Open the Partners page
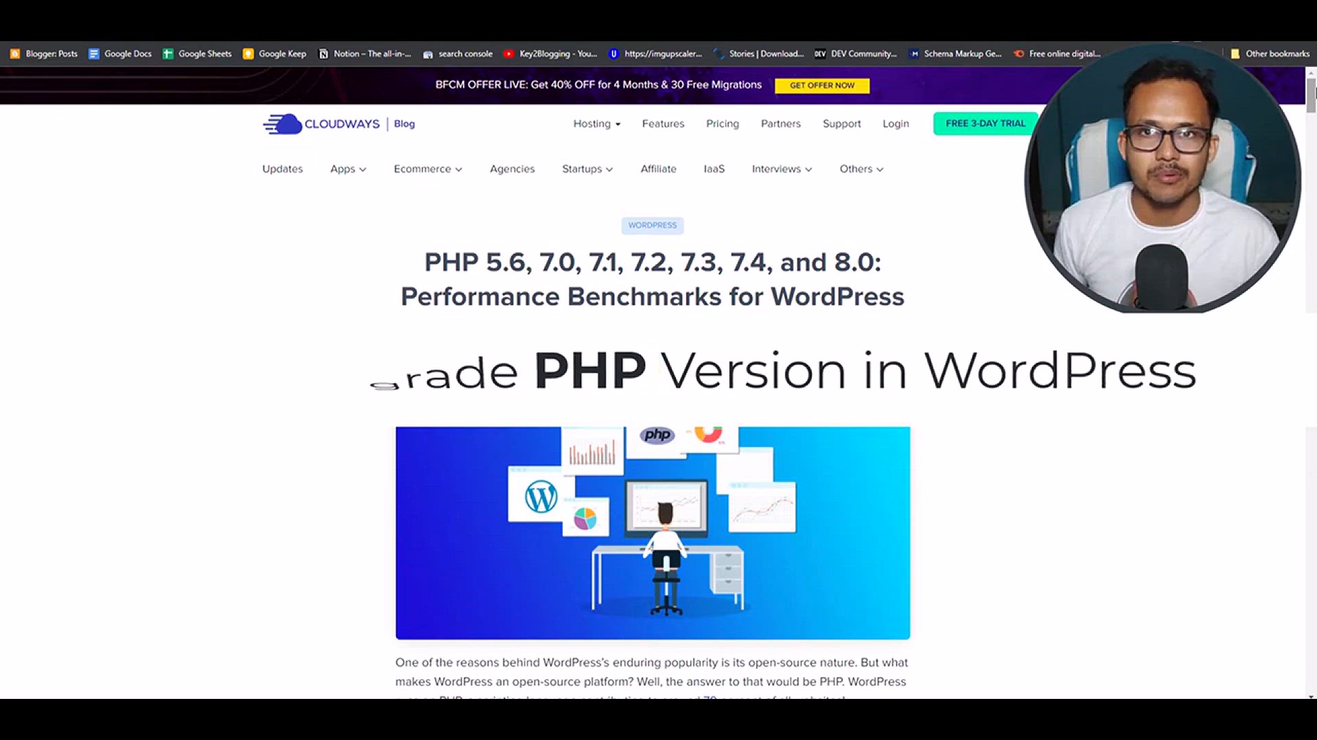The width and height of the screenshot is (1317, 740). click(x=781, y=124)
